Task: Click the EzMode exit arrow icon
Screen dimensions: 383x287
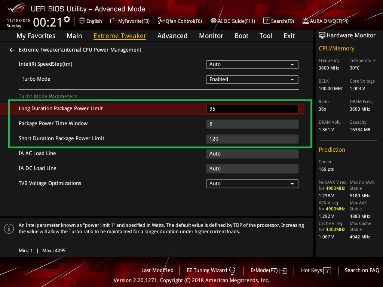Action: pos(283,271)
